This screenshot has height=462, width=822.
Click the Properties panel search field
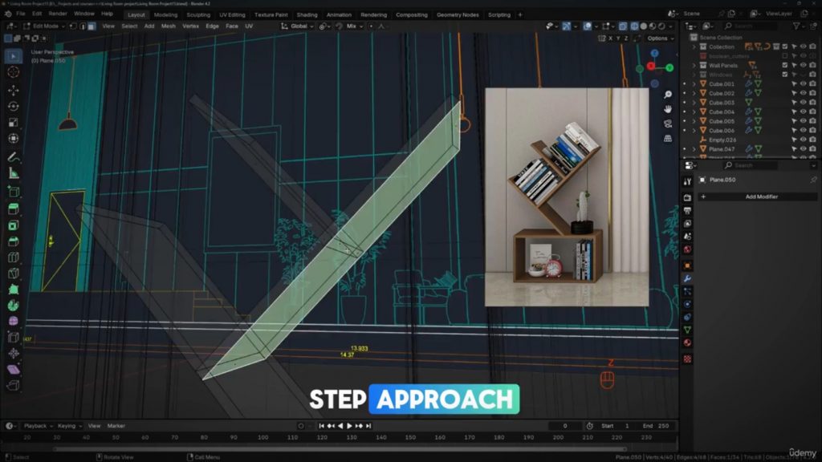point(750,165)
